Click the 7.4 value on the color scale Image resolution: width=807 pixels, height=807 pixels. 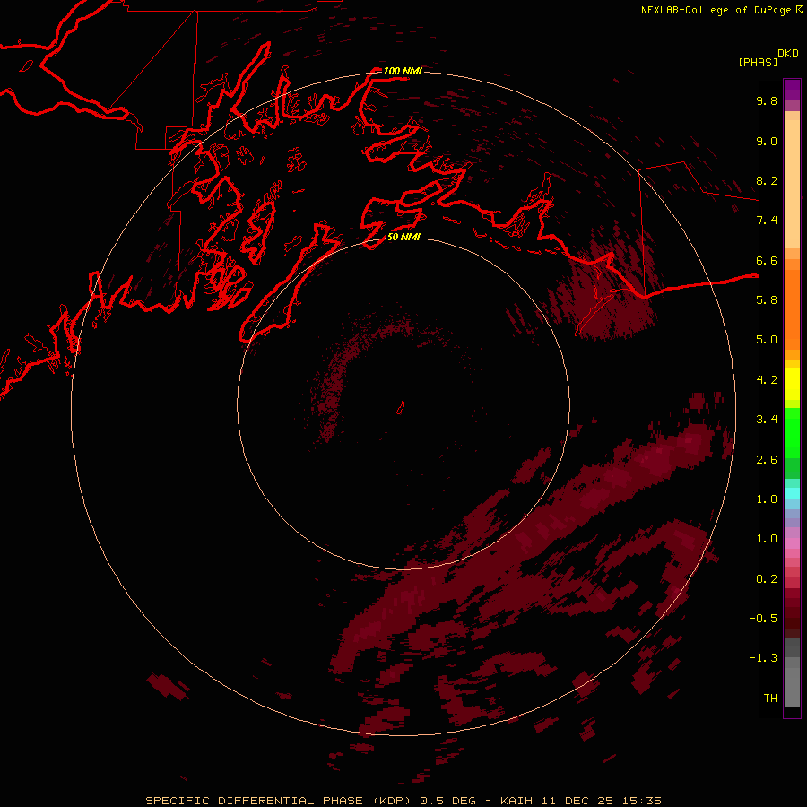767,221
